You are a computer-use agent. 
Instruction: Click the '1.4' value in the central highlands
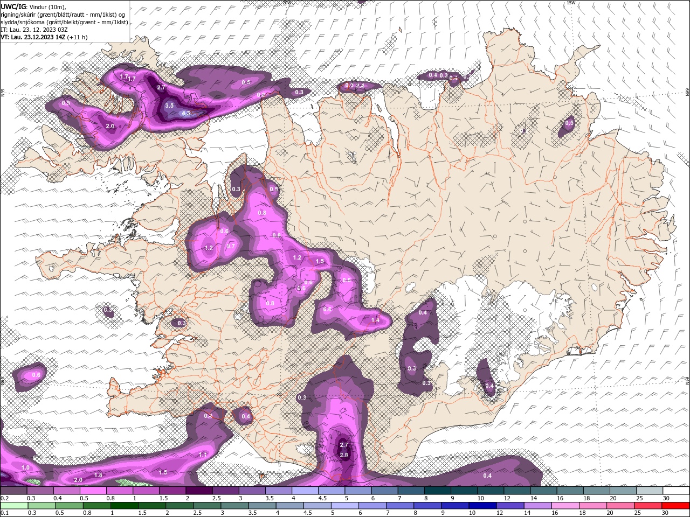click(x=376, y=320)
